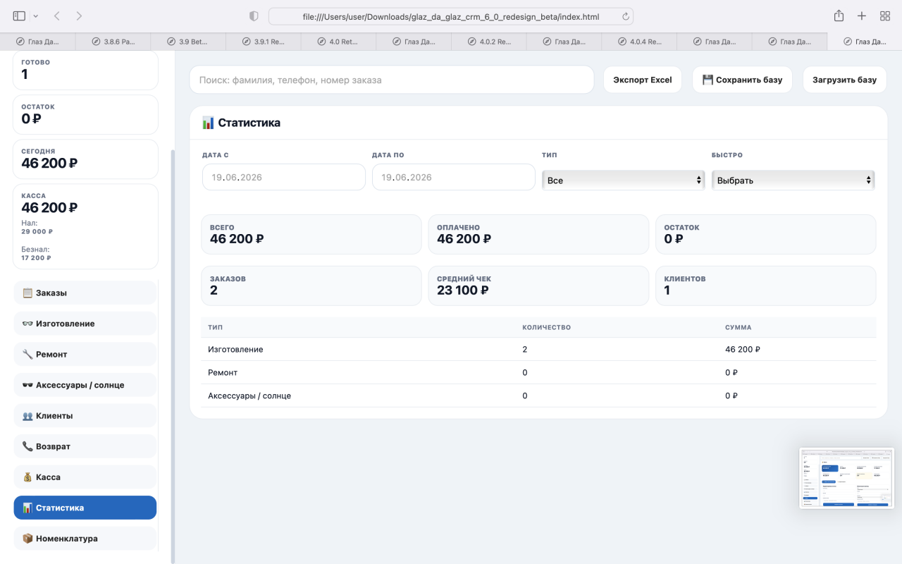Viewport: 902px width, 564px height.
Task: Click the address bar with index.html URL
Action: click(451, 16)
